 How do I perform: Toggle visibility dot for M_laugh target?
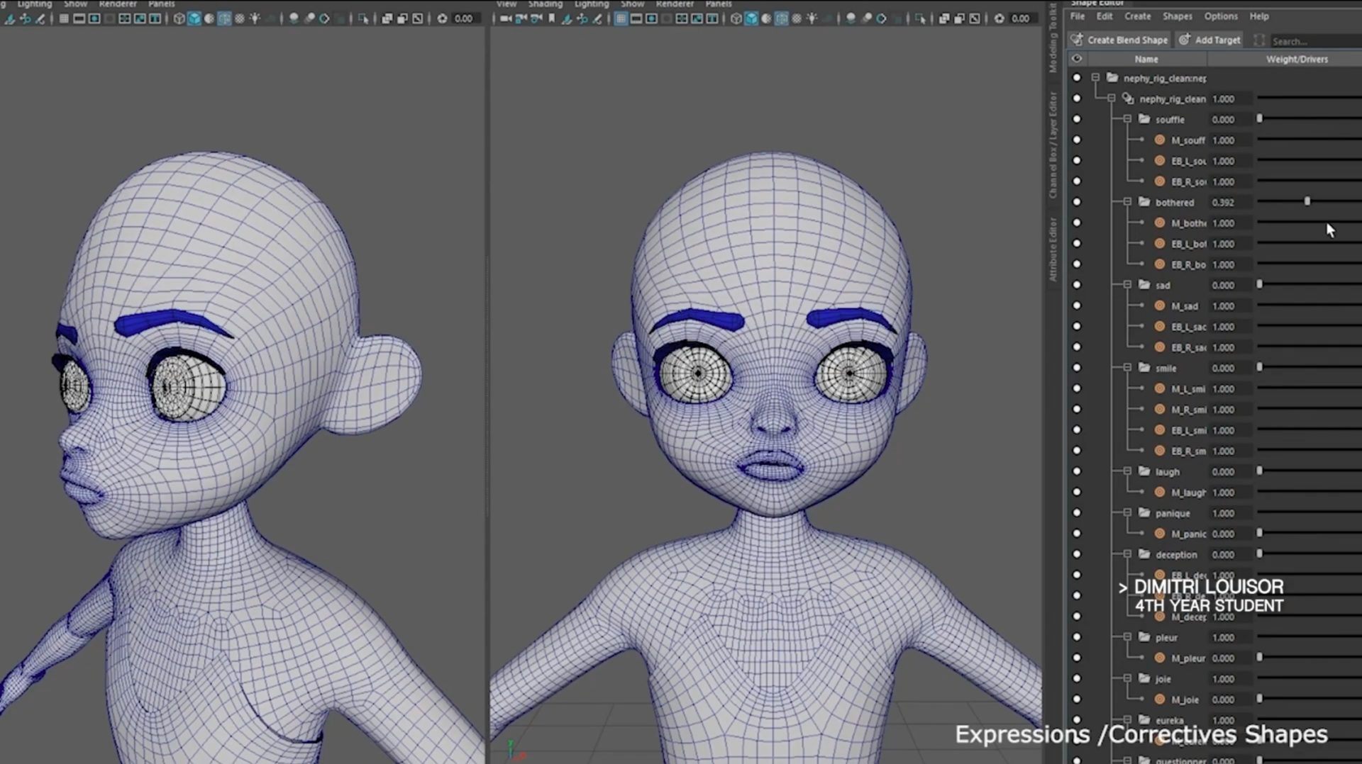click(x=1077, y=493)
